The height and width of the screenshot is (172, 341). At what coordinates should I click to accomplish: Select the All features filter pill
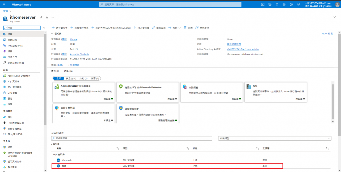(x=59, y=78)
